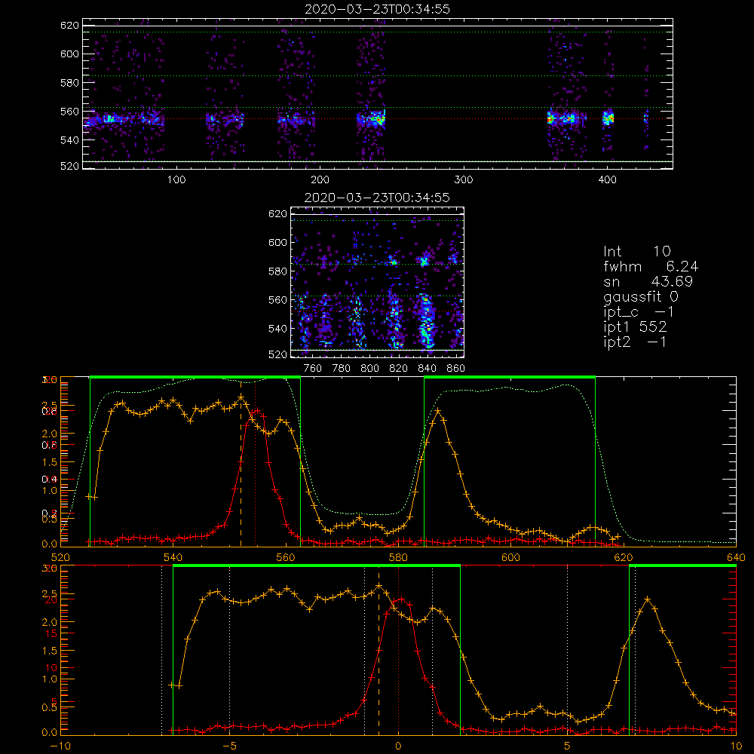Click the 300 tick label on top spectrogram x-axis

(x=464, y=180)
